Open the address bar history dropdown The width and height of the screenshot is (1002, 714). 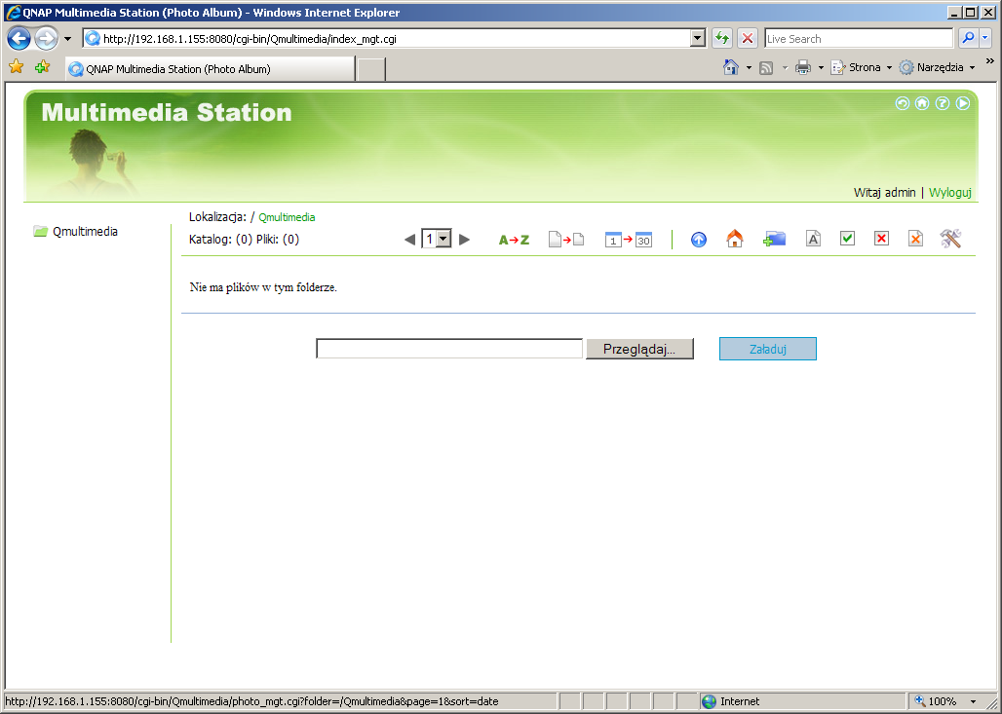[x=698, y=38]
